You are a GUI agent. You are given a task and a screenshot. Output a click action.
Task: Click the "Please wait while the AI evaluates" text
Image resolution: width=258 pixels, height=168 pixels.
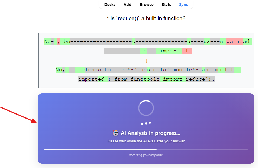point(146,141)
